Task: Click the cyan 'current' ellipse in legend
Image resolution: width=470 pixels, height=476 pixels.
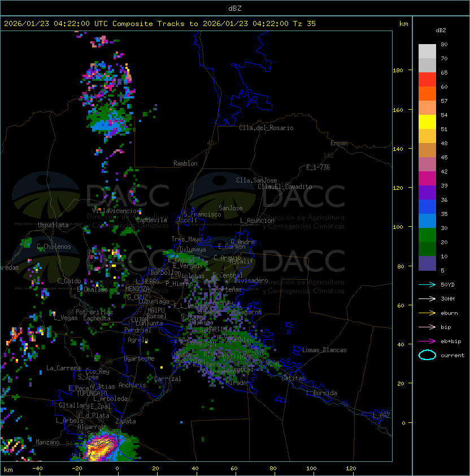Action: point(427,355)
